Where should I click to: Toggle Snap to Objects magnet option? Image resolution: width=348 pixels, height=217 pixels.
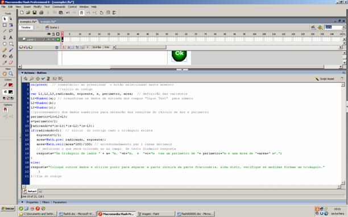[5, 110]
